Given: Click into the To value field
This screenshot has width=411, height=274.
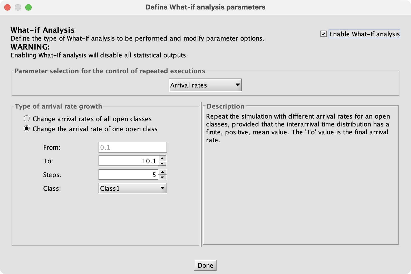Looking at the screenshot, I should pyautogui.click(x=129, y=161).
